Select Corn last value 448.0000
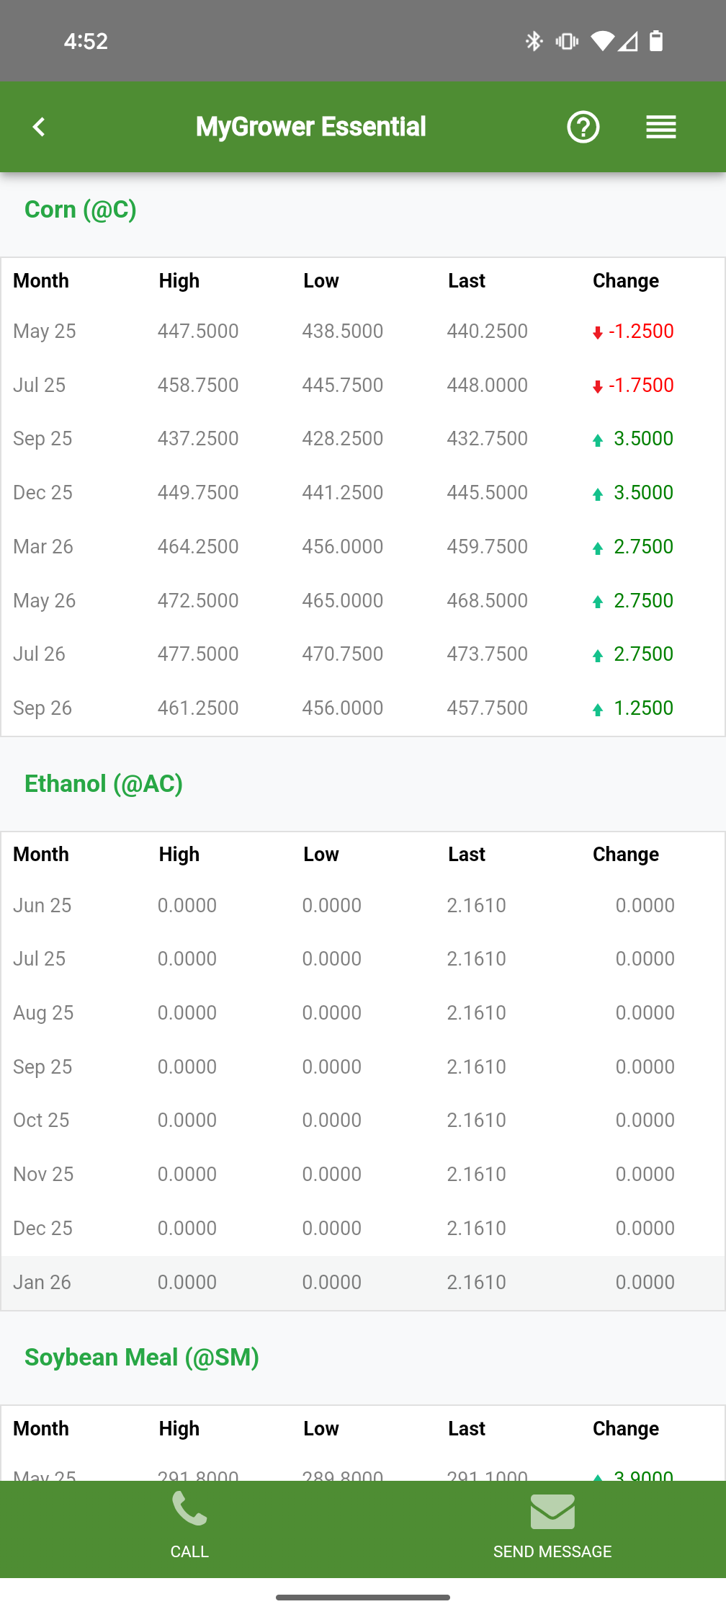The height and width of the screenshot is (1617, 726). point(488,385)
